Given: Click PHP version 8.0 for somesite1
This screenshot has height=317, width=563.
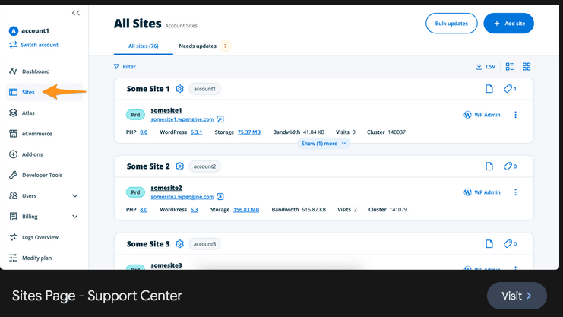Looking at the screenshot, I should pos(144,132).
